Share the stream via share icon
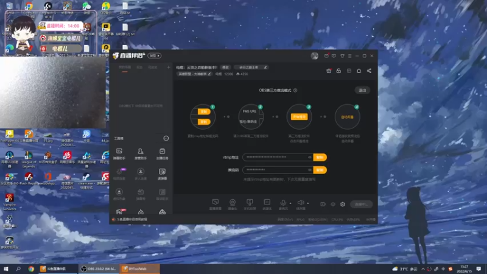Screen dimensions: 487x274 pyautogui.click(x=369, y=71)
